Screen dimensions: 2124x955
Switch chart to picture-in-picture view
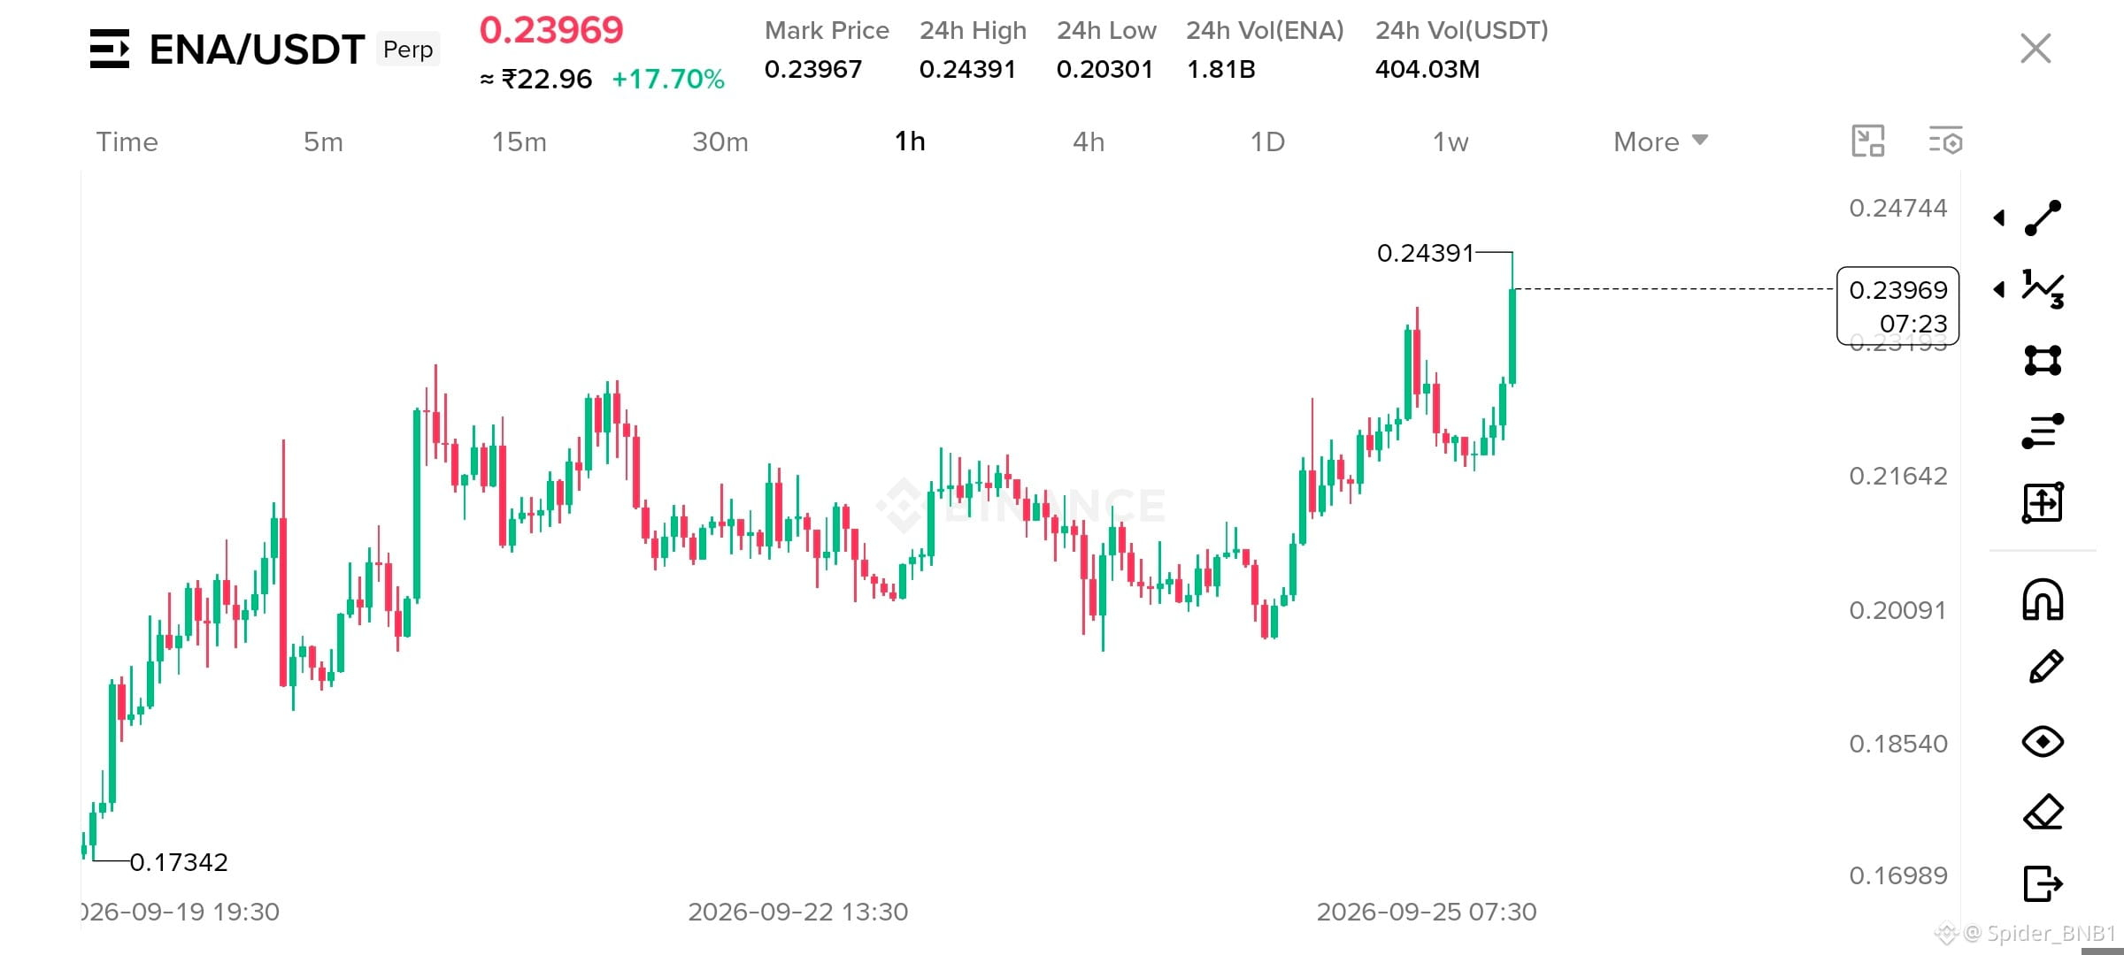pyautogui.click(x=1868, y=141)
